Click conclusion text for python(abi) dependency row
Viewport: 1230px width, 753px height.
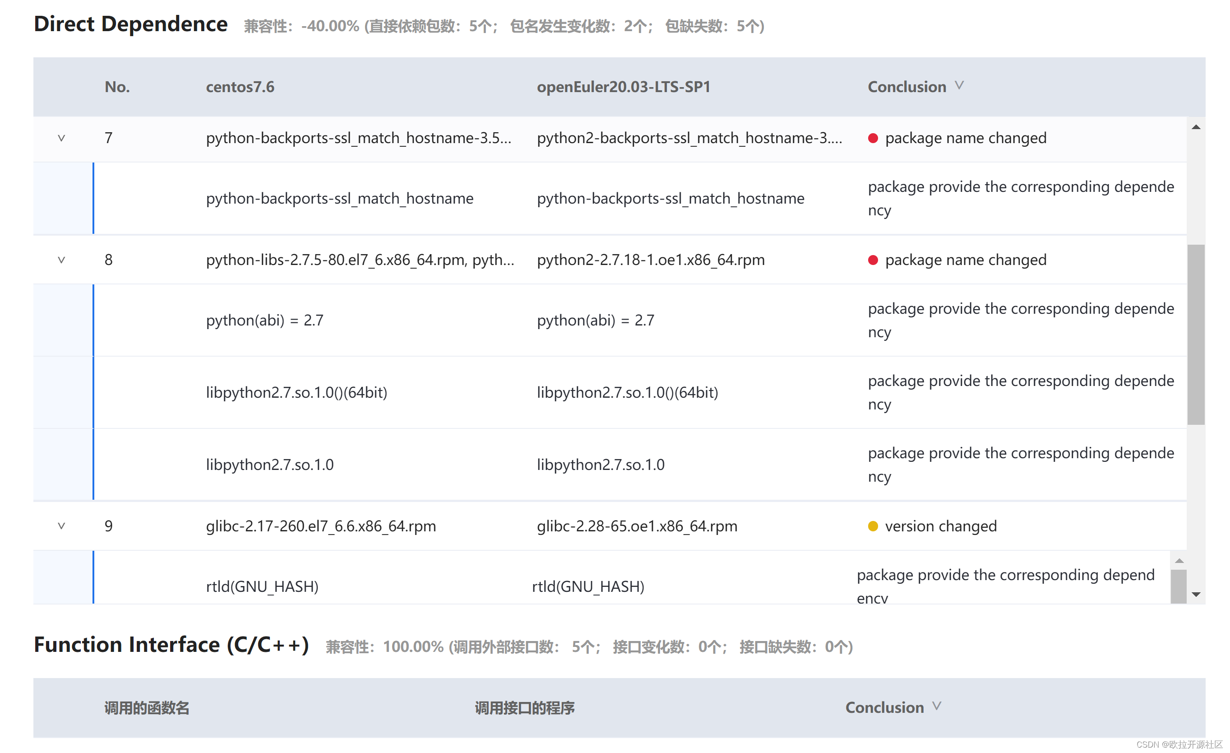[x=1021, y=321]
